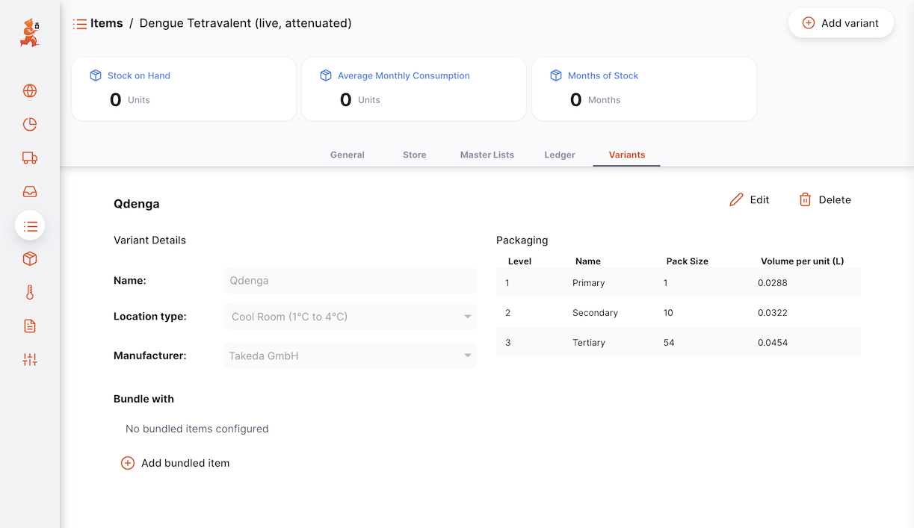
Task: Select the catalogue list icon in sidebar
Action: click(30, 226)
